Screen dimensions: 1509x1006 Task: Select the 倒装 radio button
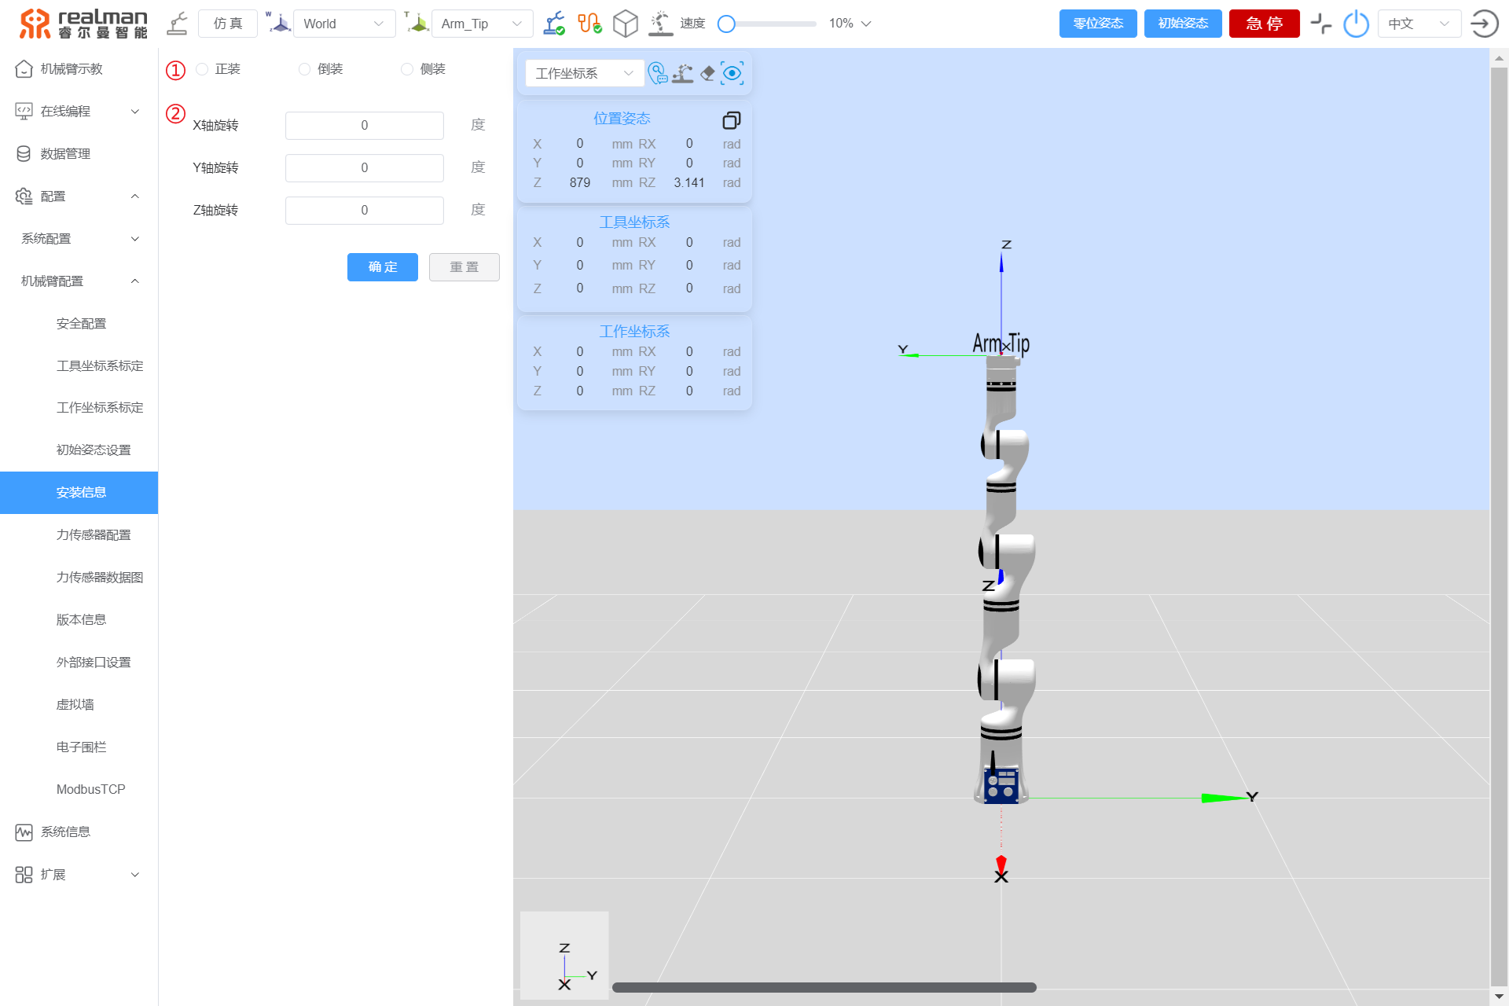pyautogui.click(x=304, y=69)
